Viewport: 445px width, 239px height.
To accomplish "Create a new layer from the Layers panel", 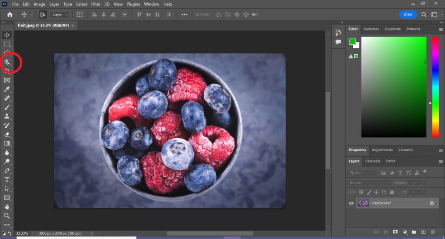I will 423,232.
